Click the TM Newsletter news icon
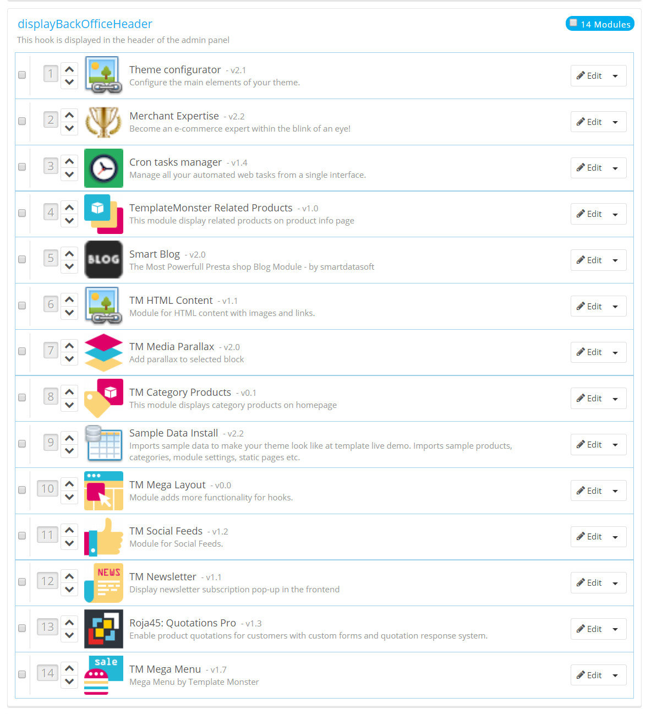Viewport: 651px width, 714px height. click(103, 583)
